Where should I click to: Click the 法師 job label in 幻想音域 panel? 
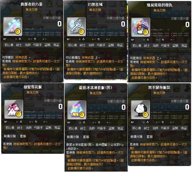91,45
